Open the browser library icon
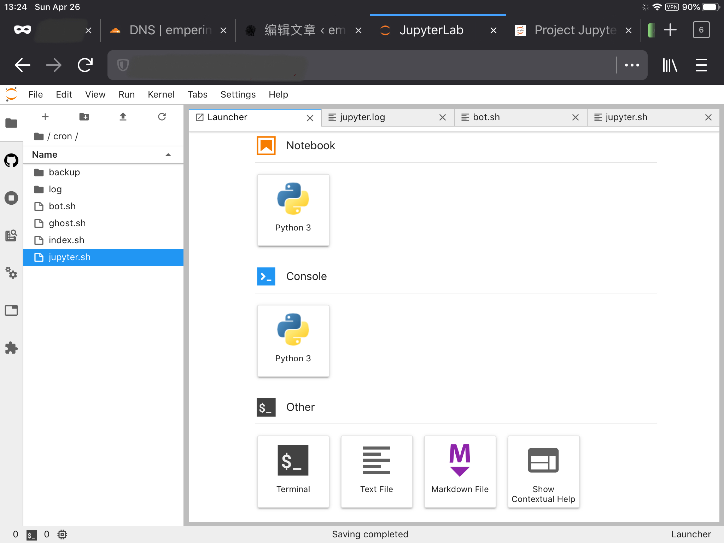 pyautogui.click(x=670, y=65)
